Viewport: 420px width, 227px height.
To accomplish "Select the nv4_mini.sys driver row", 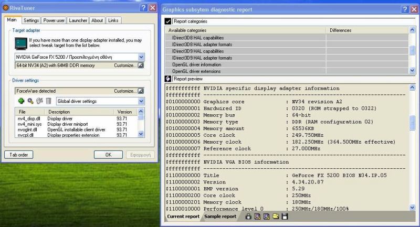I will pyautogui.click(x=76, y=124).
